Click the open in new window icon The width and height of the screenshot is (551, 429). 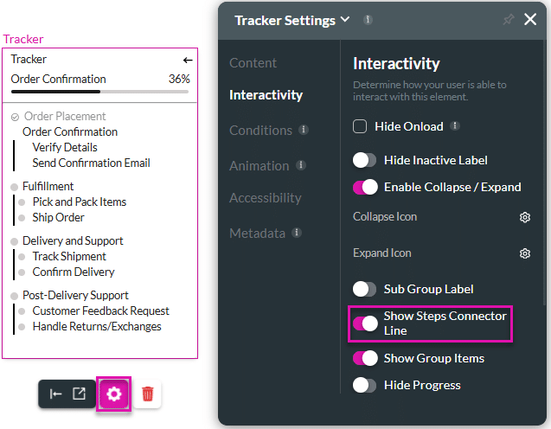[79, 394]
